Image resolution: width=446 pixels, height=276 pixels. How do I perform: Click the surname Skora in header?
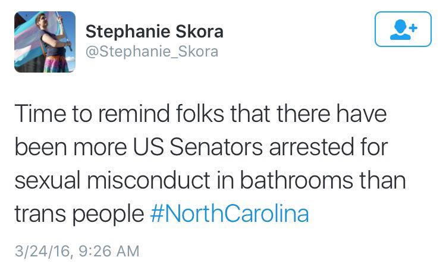coord(199,31)
